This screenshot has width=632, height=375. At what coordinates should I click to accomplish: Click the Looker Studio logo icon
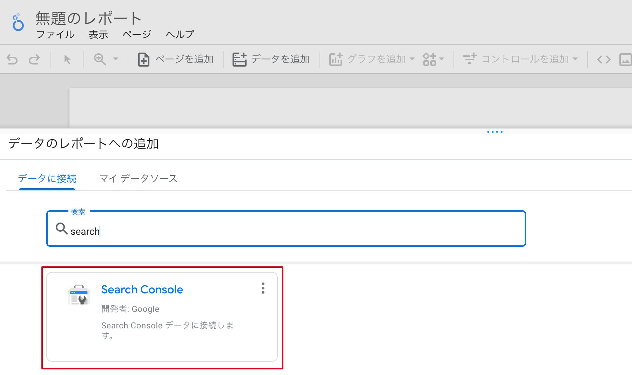tap(18, 22)
